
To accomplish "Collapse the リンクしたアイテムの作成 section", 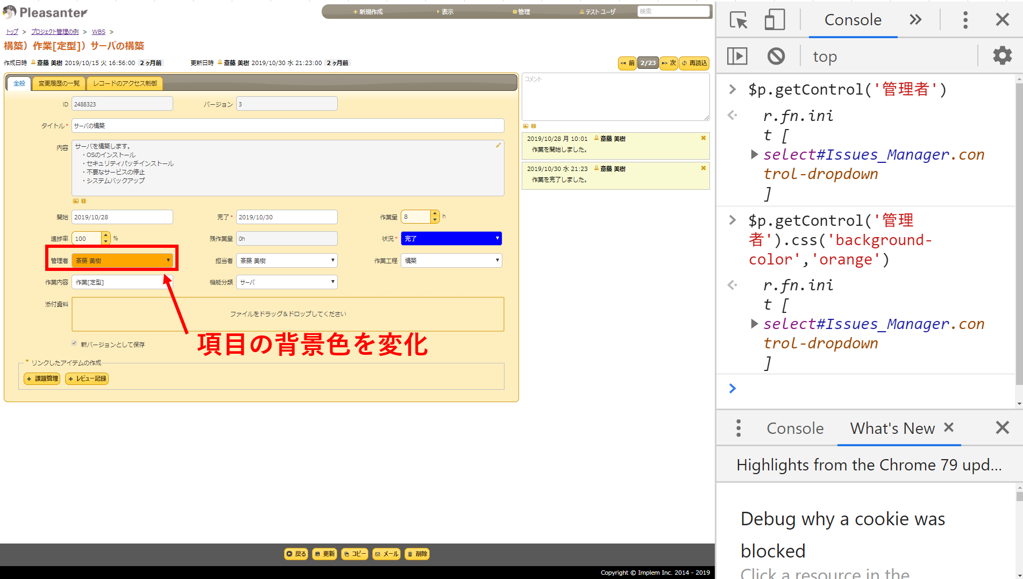I will point(27,362).
